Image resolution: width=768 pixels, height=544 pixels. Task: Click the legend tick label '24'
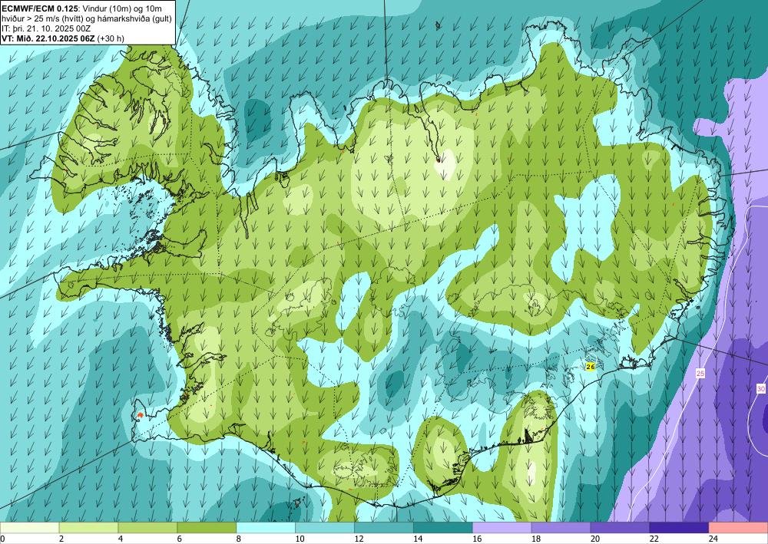point(713,539)
